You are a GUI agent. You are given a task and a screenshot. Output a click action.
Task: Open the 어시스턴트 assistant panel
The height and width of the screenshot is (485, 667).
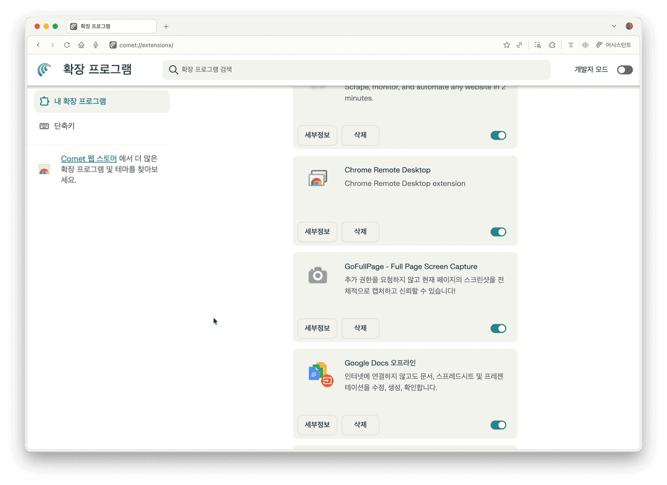point(613,45)
